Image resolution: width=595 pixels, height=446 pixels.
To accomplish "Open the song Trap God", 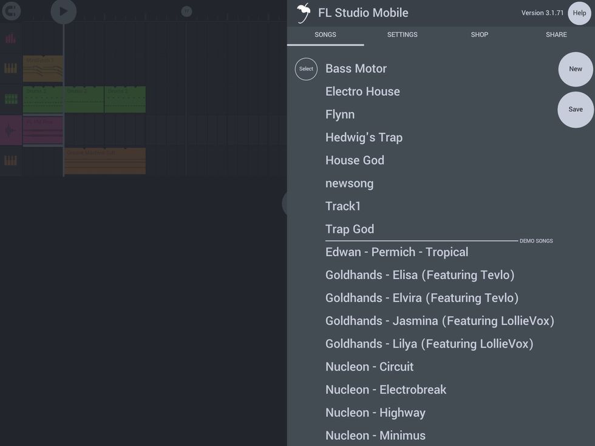I will pyautogui.click(x=350, y=229).
